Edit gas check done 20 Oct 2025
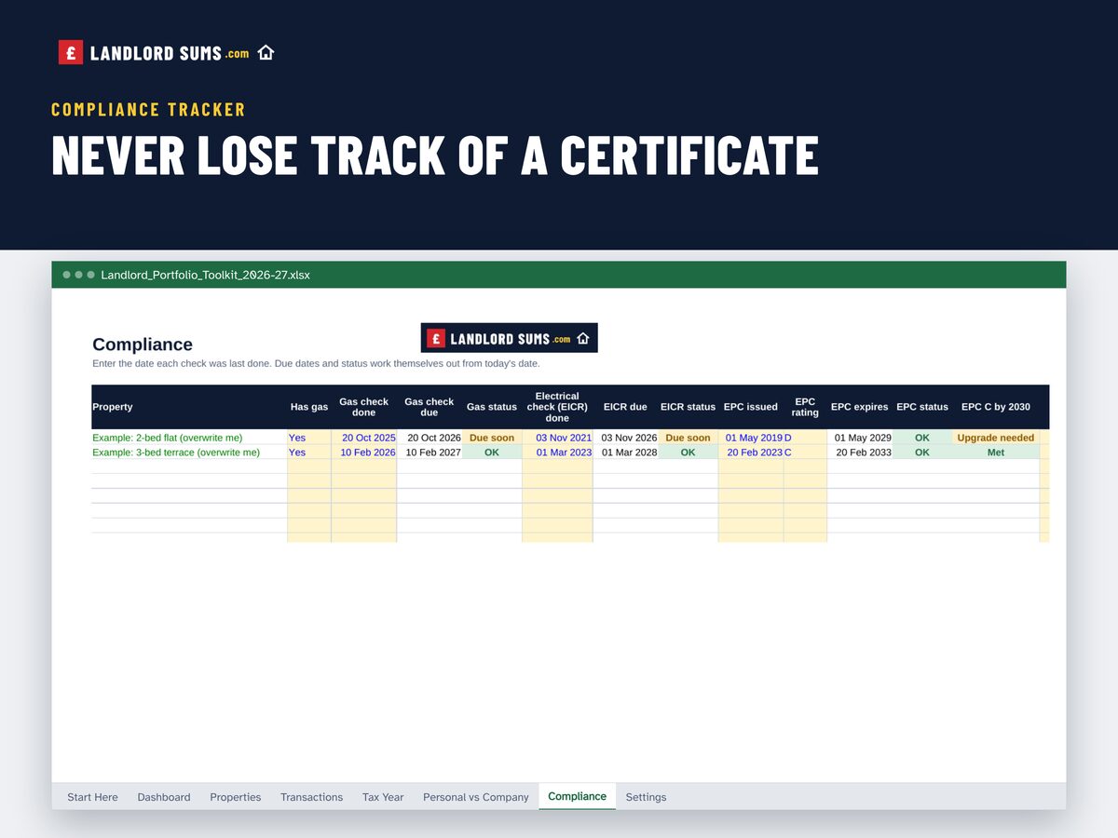Screen dimensions: 1118x838 (364, 438)
